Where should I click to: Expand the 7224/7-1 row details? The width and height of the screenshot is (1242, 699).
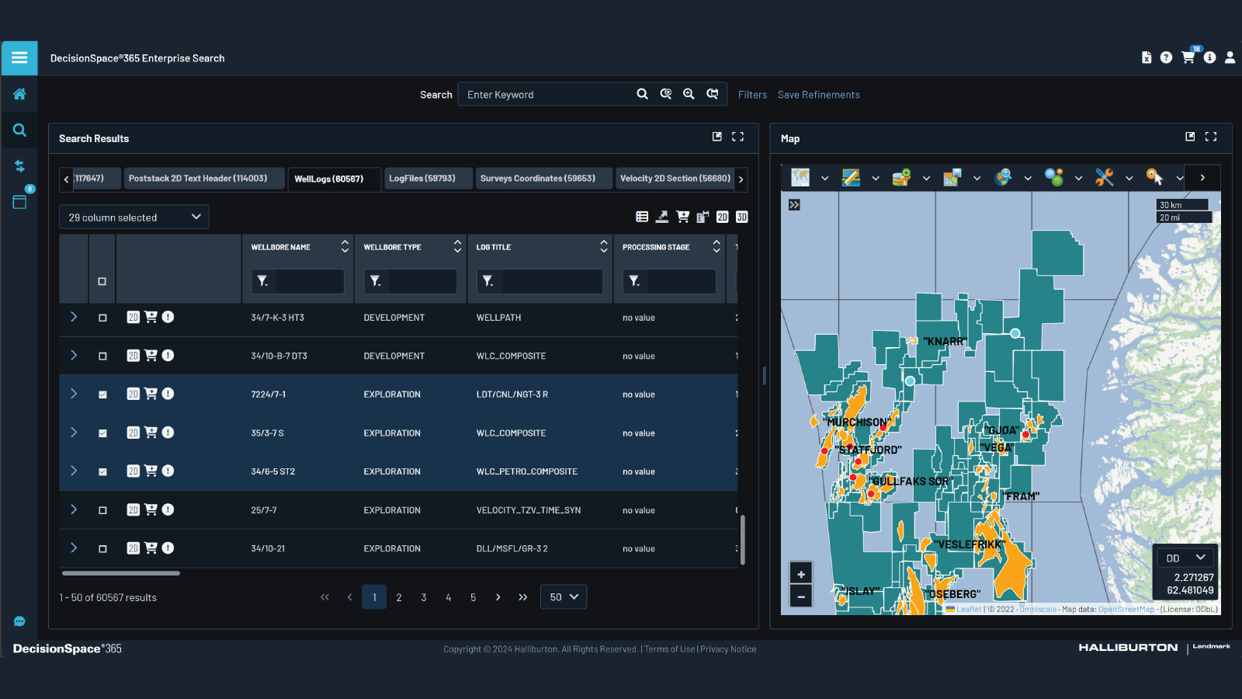74,394
